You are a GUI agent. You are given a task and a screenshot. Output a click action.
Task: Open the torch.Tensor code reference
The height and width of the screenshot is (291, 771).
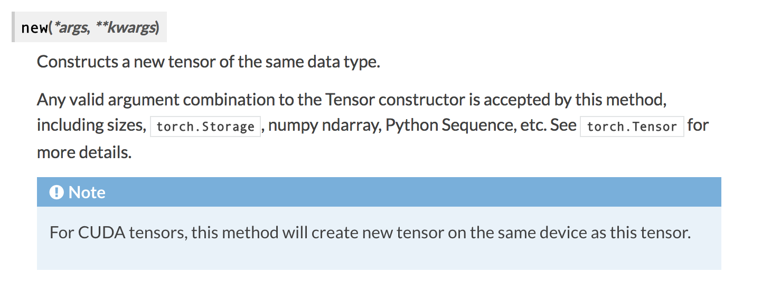[x=632, y=127]
